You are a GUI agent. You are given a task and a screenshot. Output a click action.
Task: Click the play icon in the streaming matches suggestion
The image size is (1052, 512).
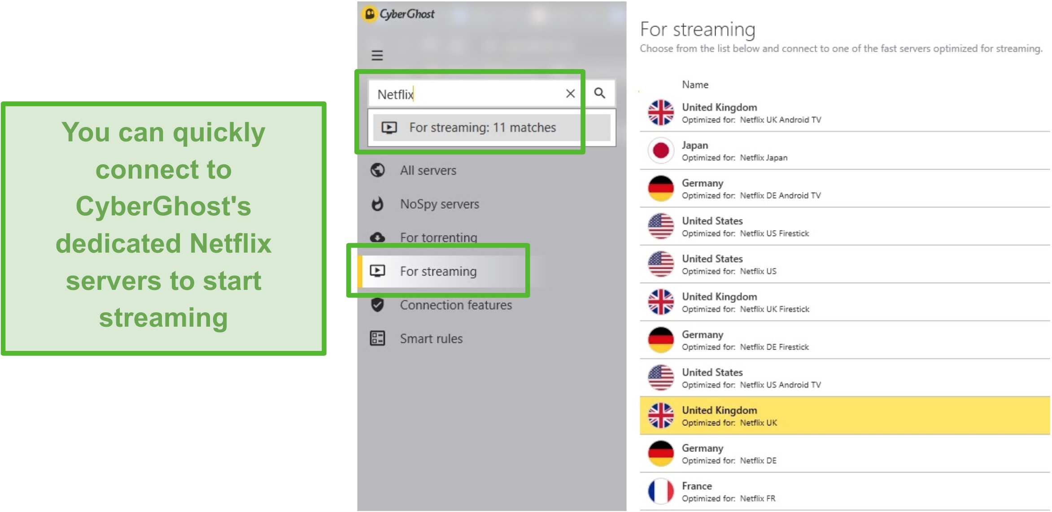(x=389, y=128)
